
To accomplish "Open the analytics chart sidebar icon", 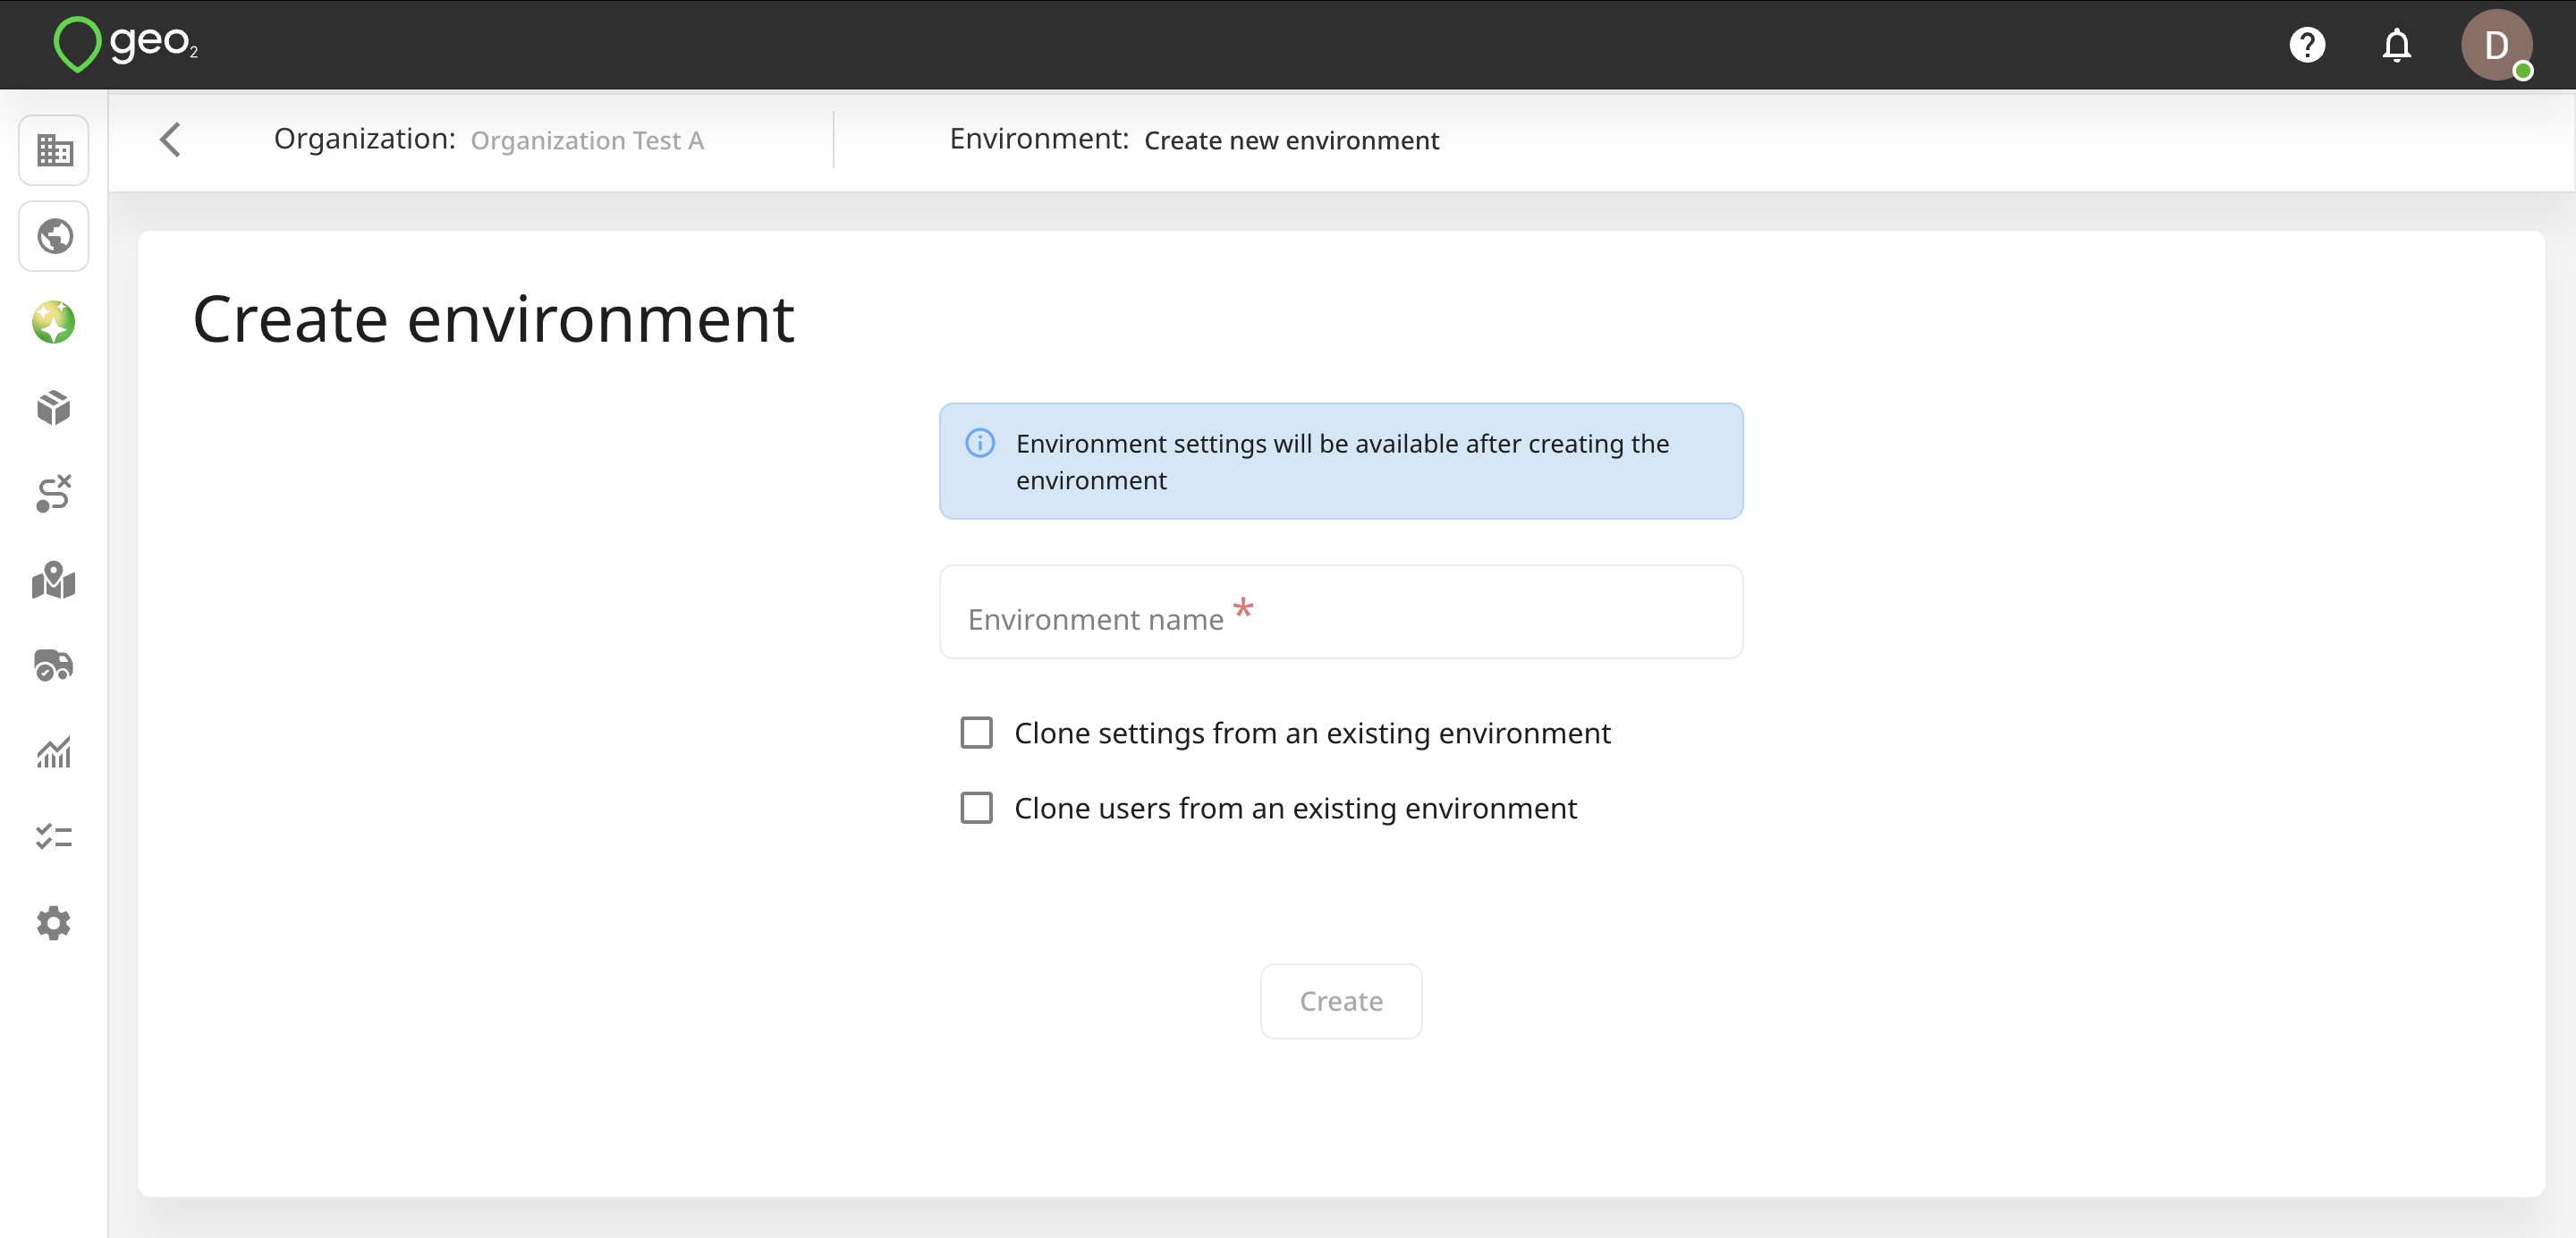I will pos(54,752).
